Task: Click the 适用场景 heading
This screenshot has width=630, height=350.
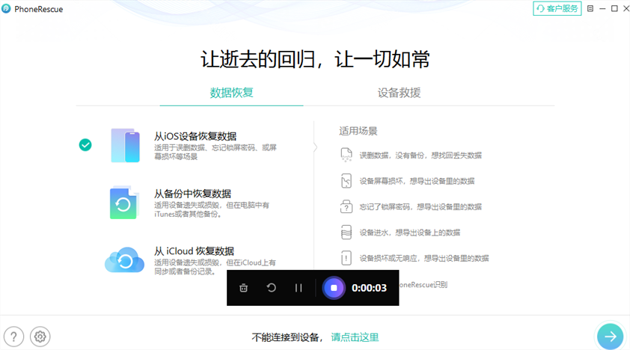Action: [x=358, y=131]
